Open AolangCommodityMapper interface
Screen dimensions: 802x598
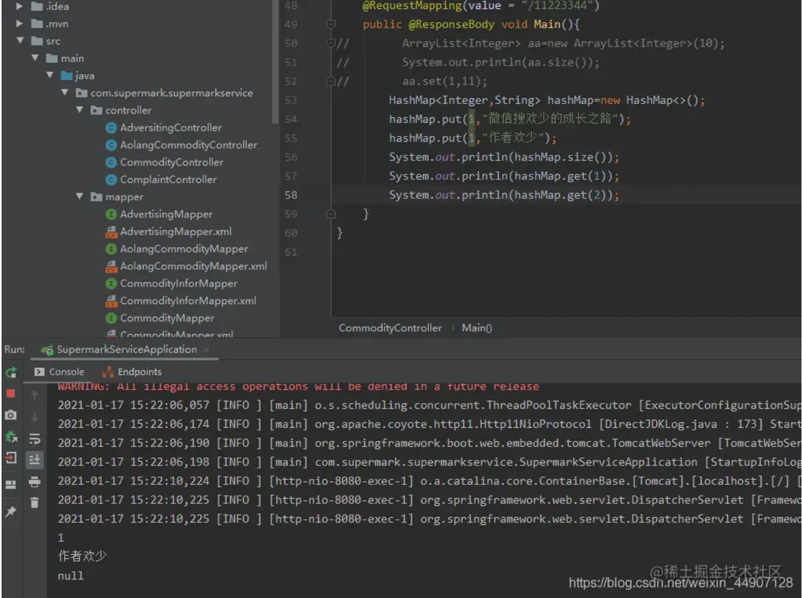pyautogui.click(x=184, y=249)
